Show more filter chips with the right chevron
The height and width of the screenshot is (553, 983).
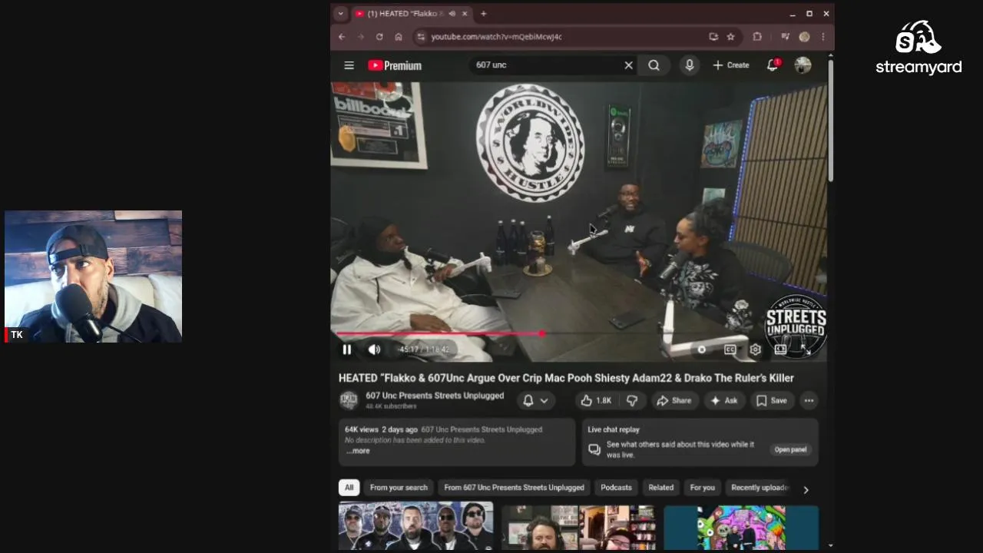coord(806,488)
